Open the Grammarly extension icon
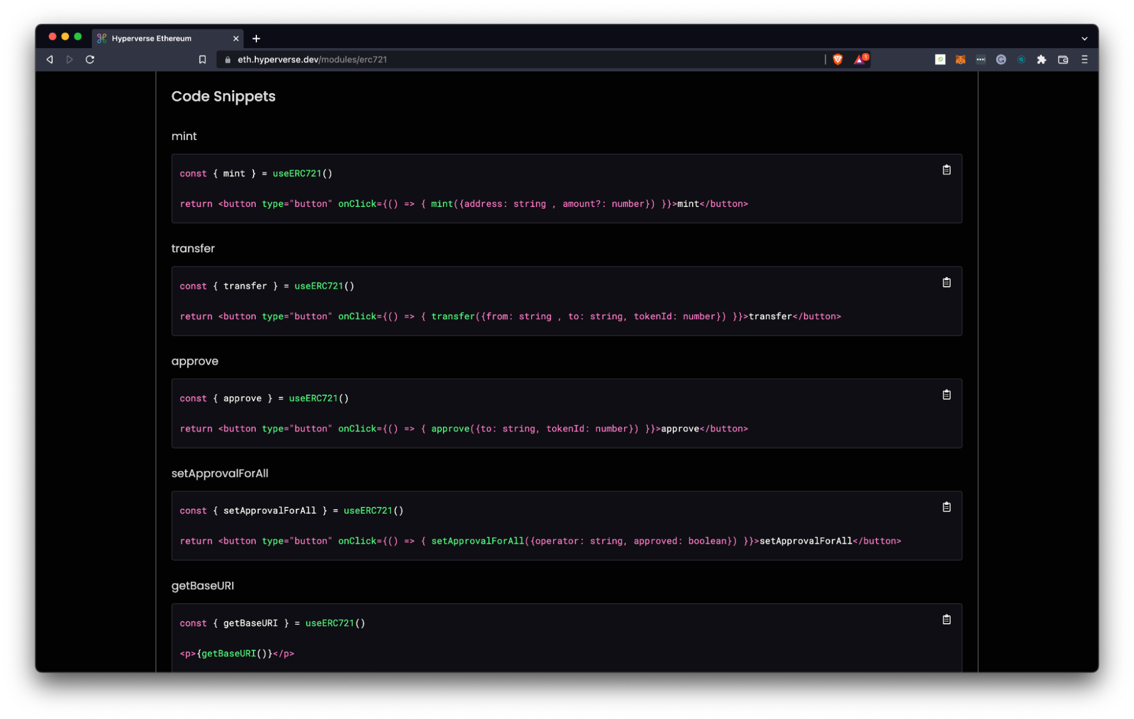 1001,60
